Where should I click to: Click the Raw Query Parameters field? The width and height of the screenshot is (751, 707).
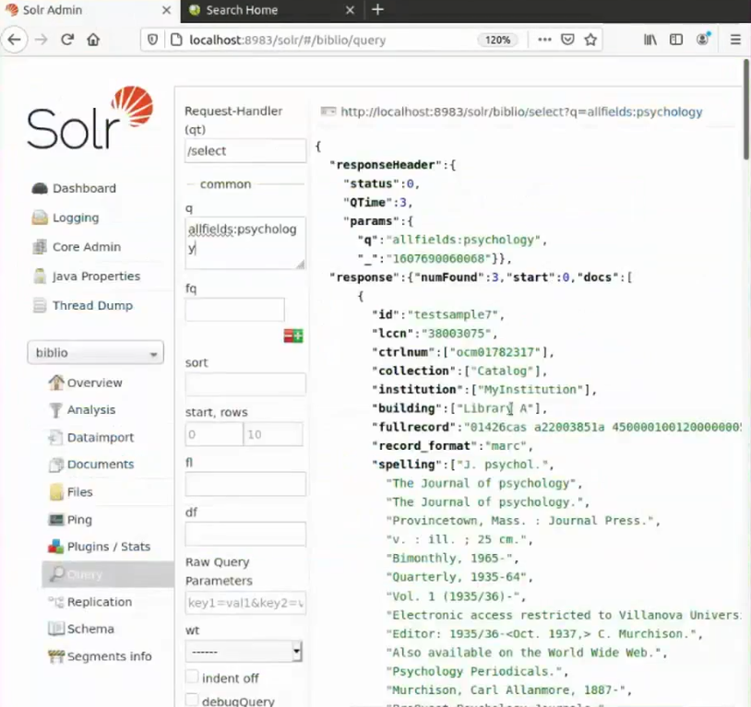[245, 603]
